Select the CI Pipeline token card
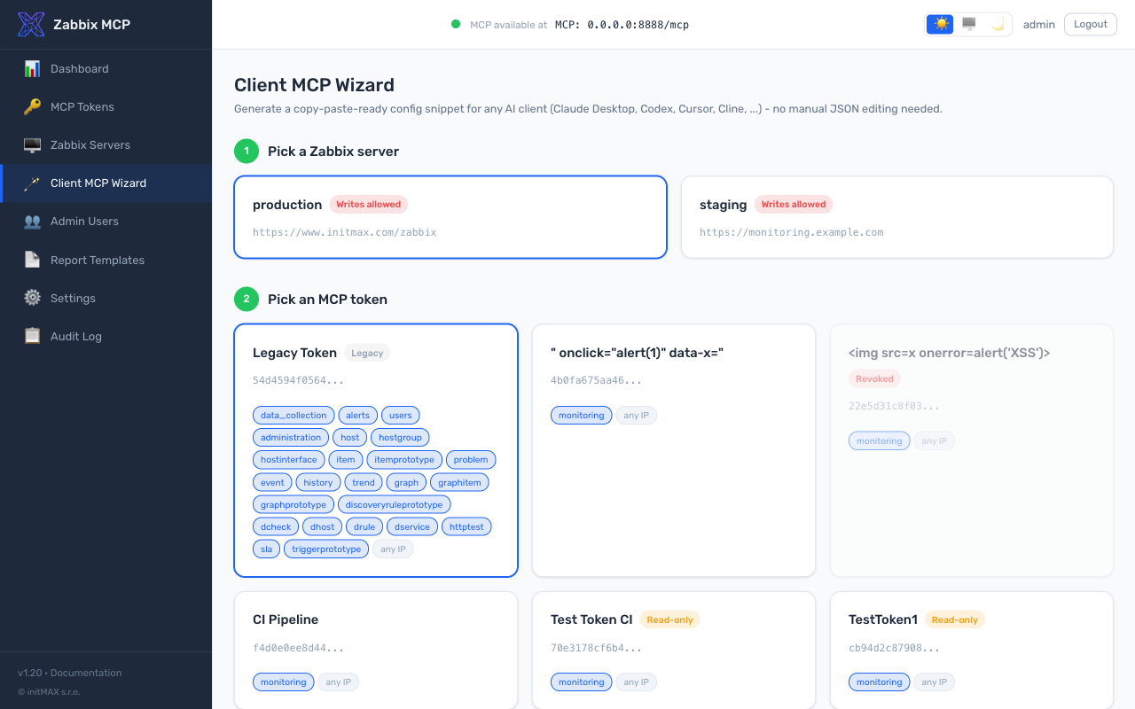The width and height of the screenshot is (1135, 709). click(x=376, y=651)
